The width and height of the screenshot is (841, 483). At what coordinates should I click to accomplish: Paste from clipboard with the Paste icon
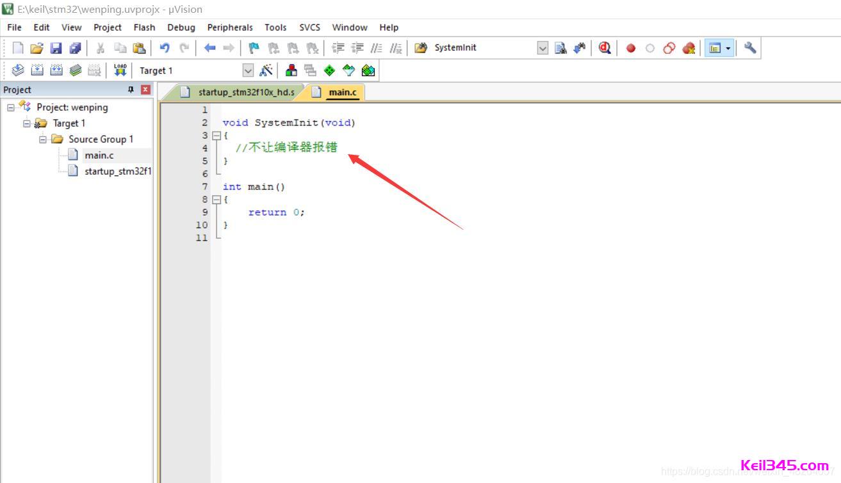coord(139,48)
